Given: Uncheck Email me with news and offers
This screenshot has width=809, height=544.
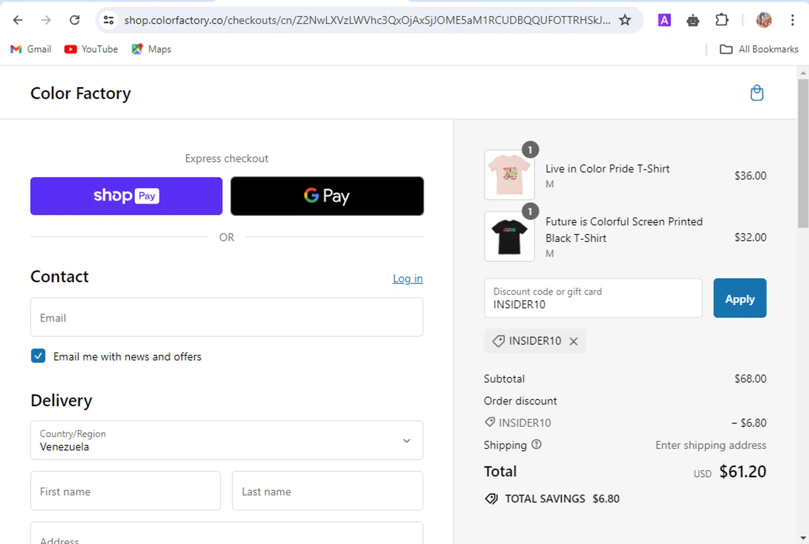Looking at the screenshot, I should click(38, 356).
